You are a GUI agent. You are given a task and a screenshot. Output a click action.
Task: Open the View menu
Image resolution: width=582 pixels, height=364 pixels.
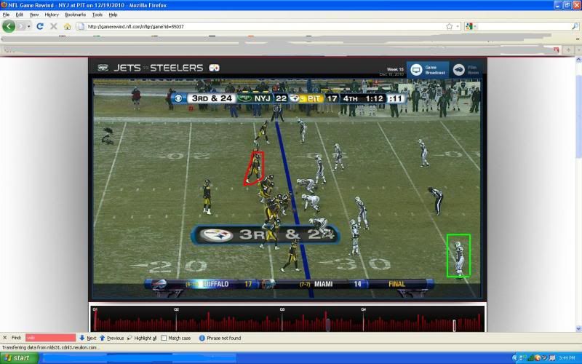tap(33, 15)
